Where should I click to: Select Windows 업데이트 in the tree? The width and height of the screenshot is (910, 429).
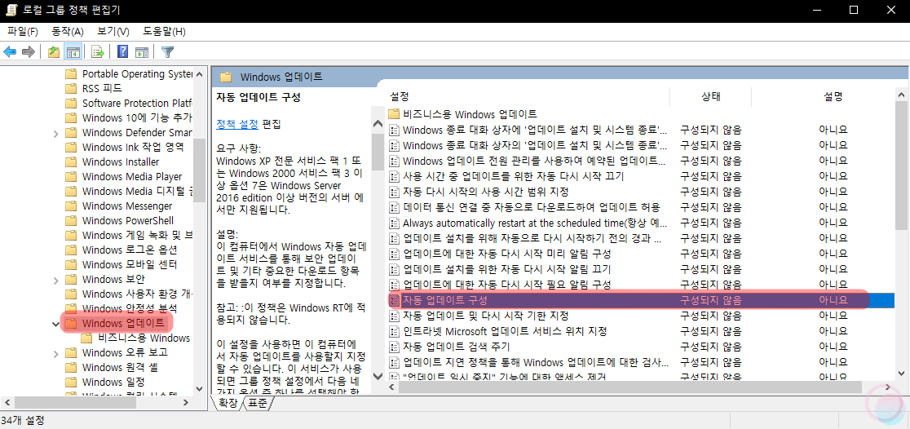pyautogui.click(x=123, y=323)
